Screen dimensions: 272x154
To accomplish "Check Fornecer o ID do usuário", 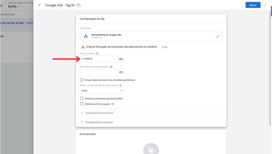I will pyautogui.click(x=82, y=104).
